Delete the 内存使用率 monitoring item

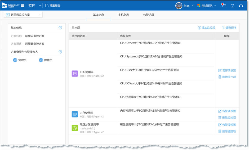point(227,118)
